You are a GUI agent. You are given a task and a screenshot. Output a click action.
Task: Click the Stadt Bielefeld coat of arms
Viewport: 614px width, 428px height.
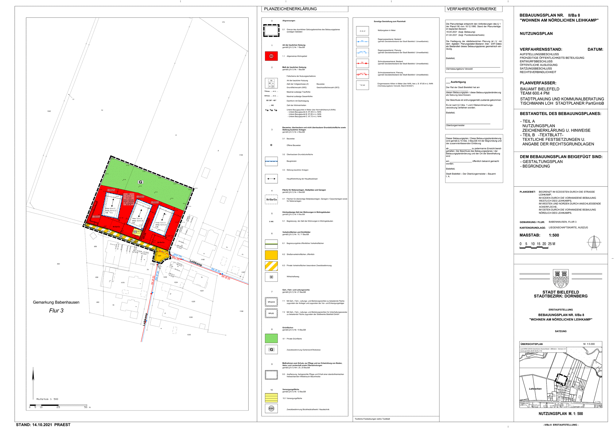point(561,278)
